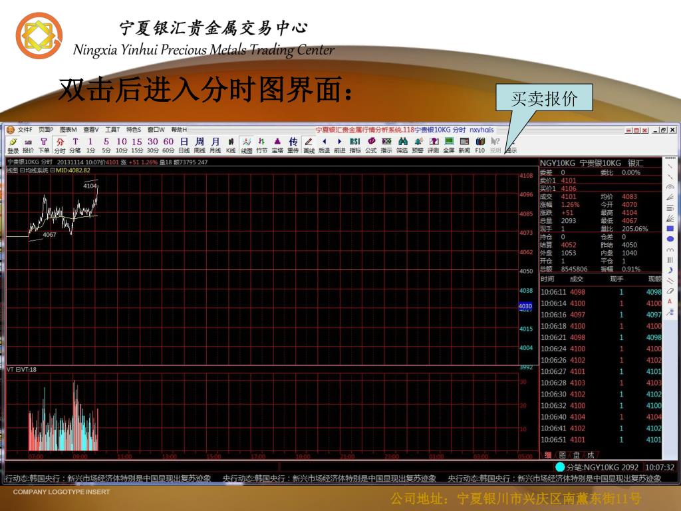Image resolution: width=681 pixels, height=511 pixels.
Task: Switch to the 5分 five-minute chart
Action: coord(106,145)
